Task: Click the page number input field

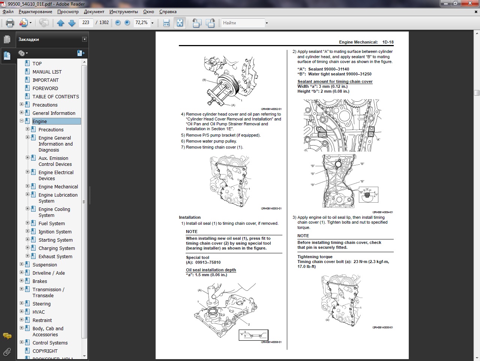Action: point(86,23)
